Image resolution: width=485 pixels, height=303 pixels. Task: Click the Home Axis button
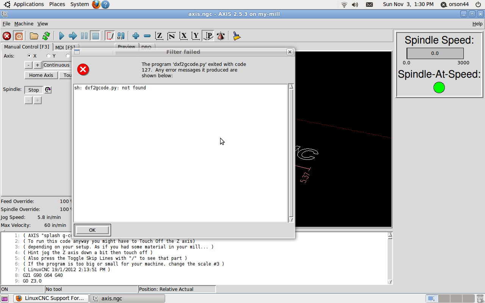(41, 75)
